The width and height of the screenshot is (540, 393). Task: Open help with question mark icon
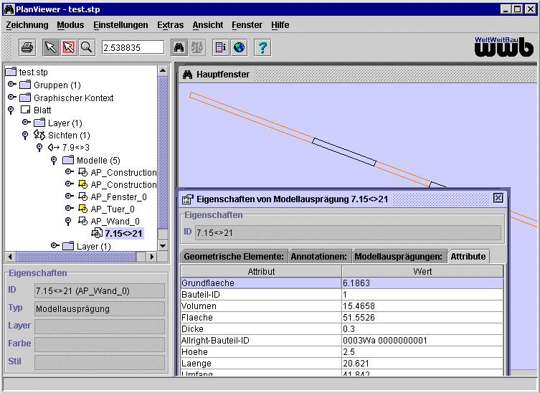(262, 47)
